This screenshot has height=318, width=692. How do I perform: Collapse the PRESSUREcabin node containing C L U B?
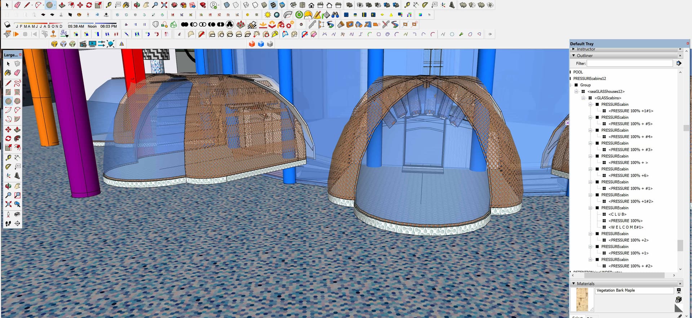click(x=590, y=208)
